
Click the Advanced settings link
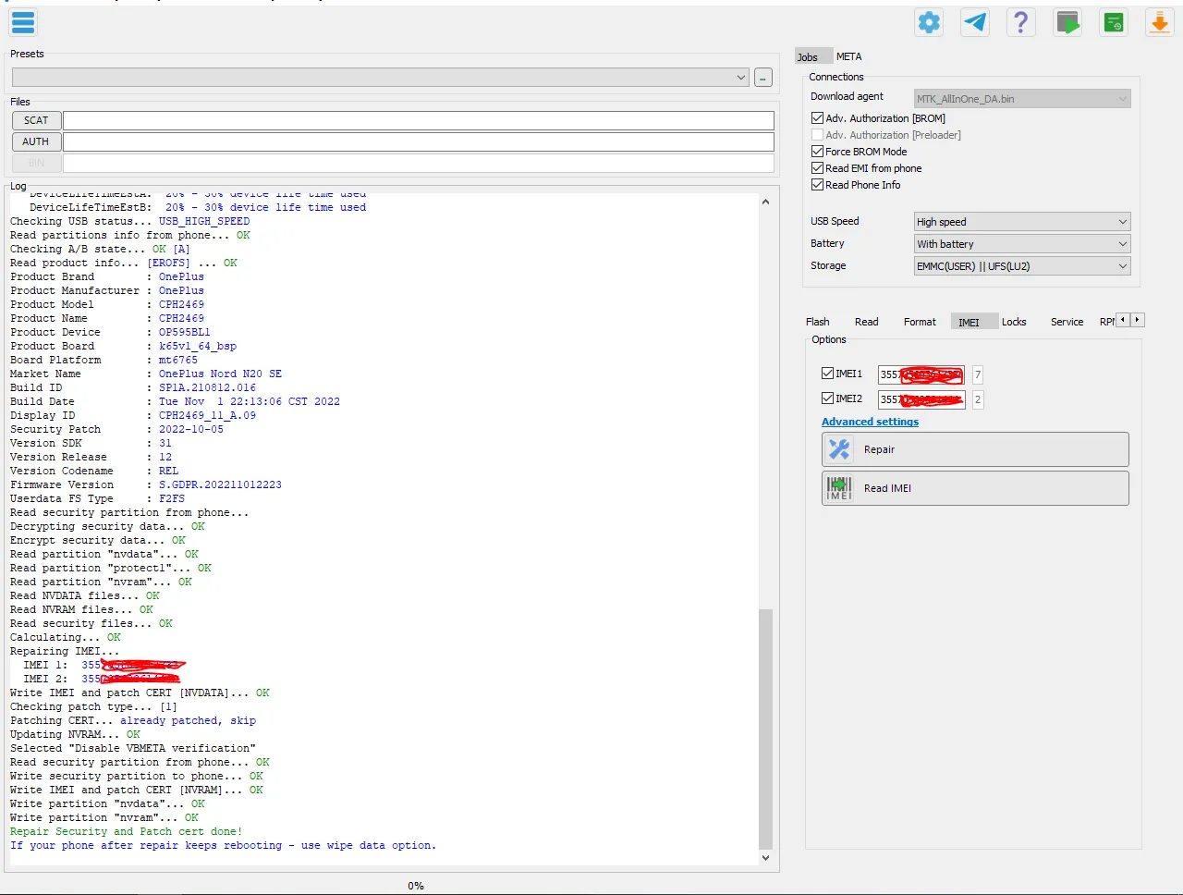click(870, 422)
